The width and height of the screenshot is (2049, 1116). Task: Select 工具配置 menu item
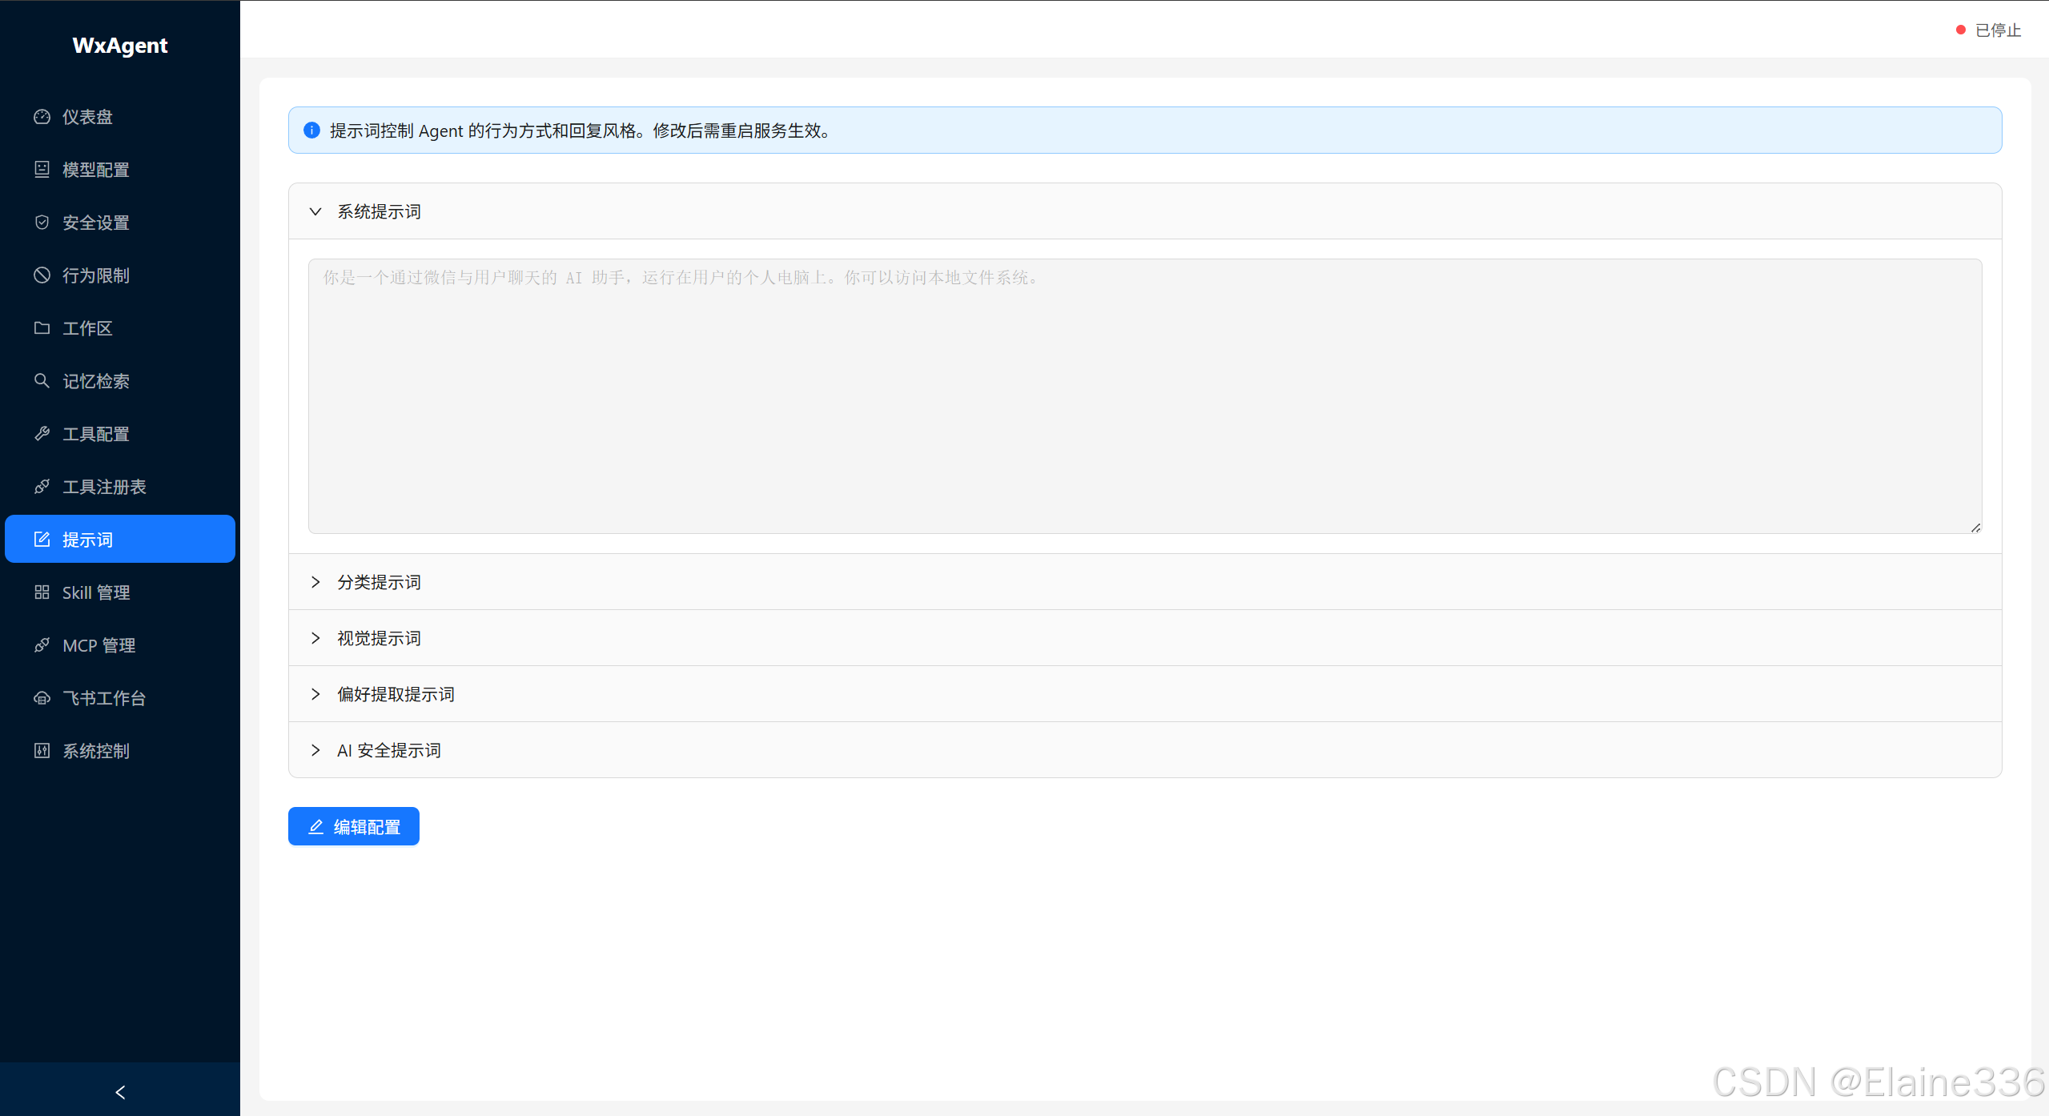[x=120, y=434]
